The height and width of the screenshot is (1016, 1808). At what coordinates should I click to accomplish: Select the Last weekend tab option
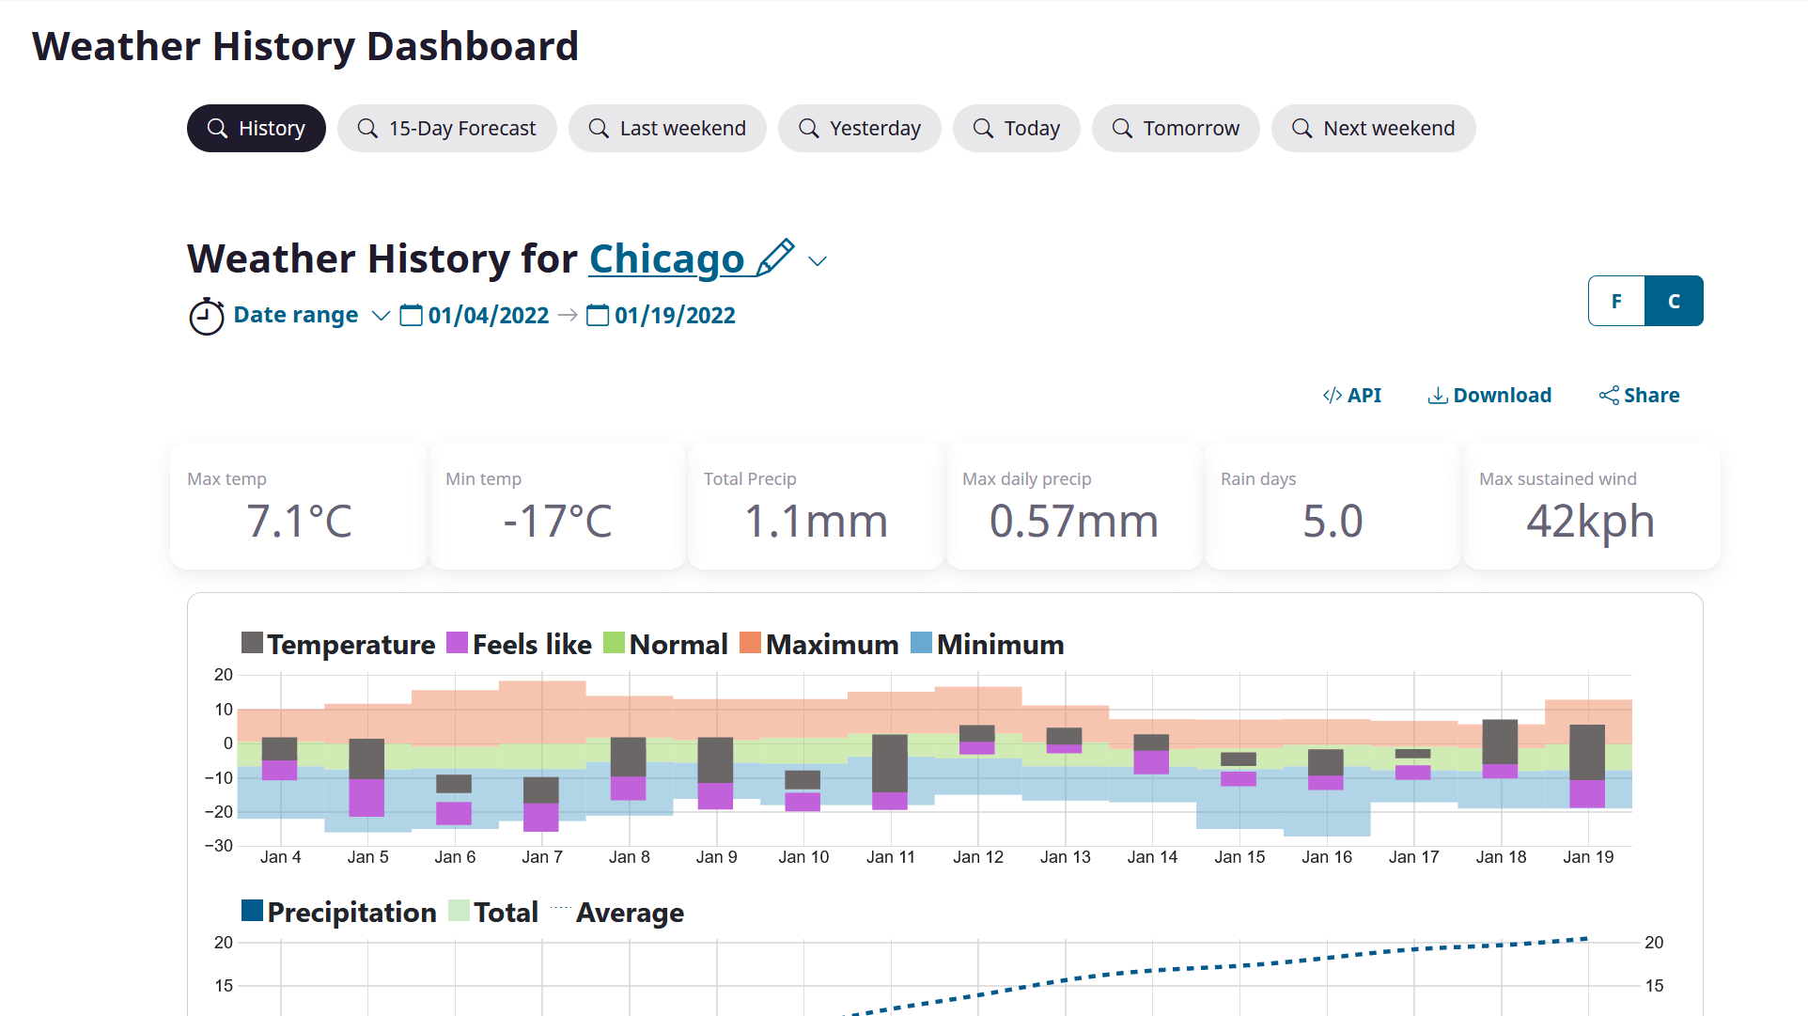coord(667,128)
